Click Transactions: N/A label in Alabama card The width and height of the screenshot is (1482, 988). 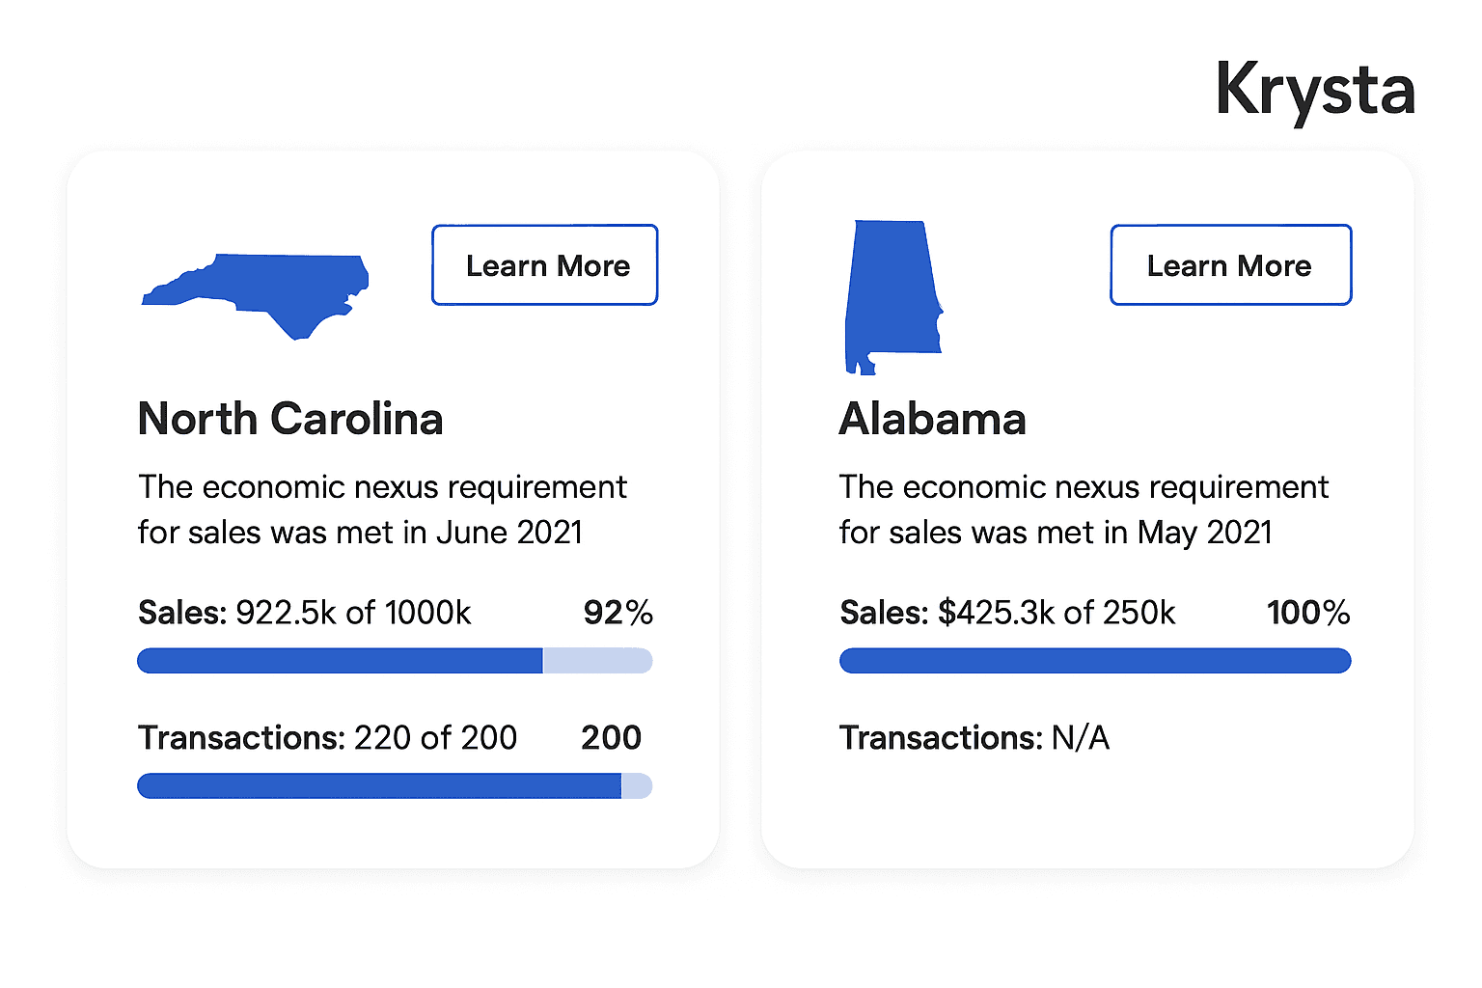pos(974,738)
